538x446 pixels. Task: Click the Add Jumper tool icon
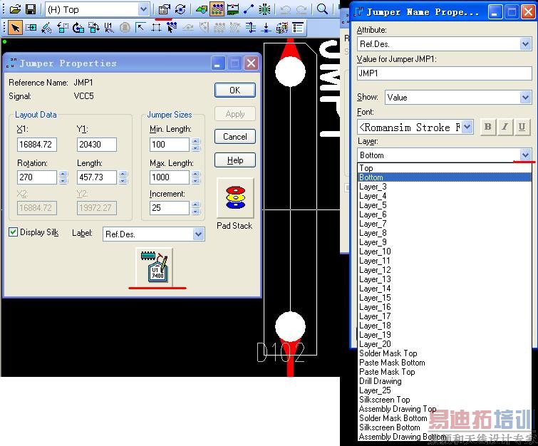click(251, 28)
